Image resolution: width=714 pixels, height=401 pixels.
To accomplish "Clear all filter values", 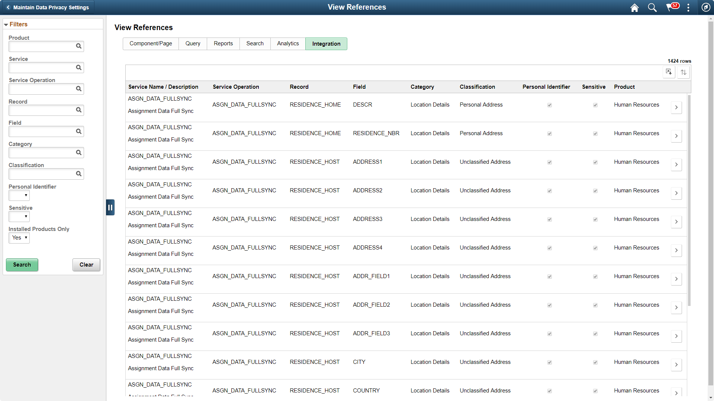I will (86, 265).
